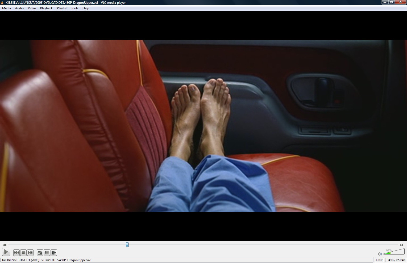Screen dimensions: 407x263
Task: Expand the Tools menu
Action: tap(74, 8)
